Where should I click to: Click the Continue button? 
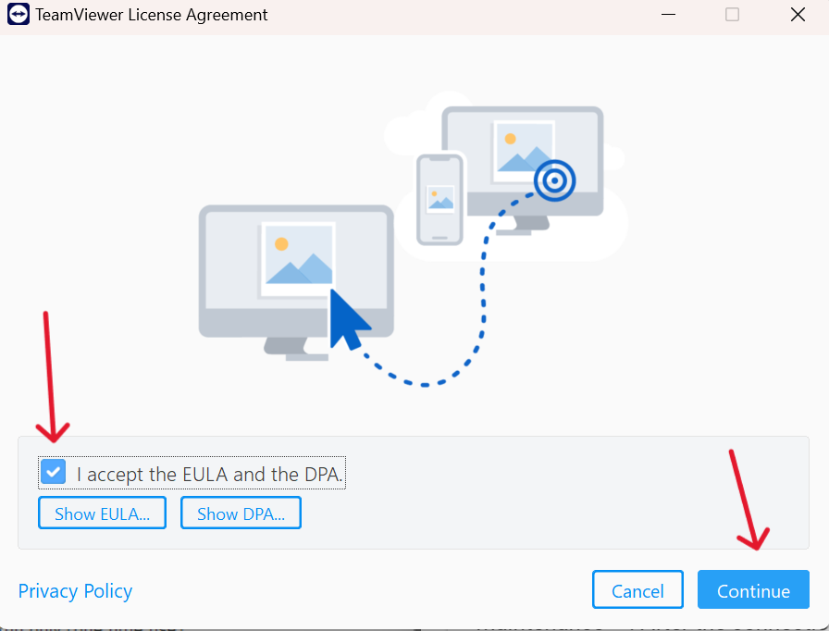tap(753, 589)
